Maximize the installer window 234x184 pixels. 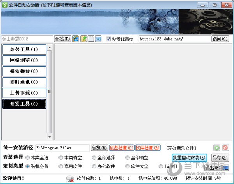(214, 5)
